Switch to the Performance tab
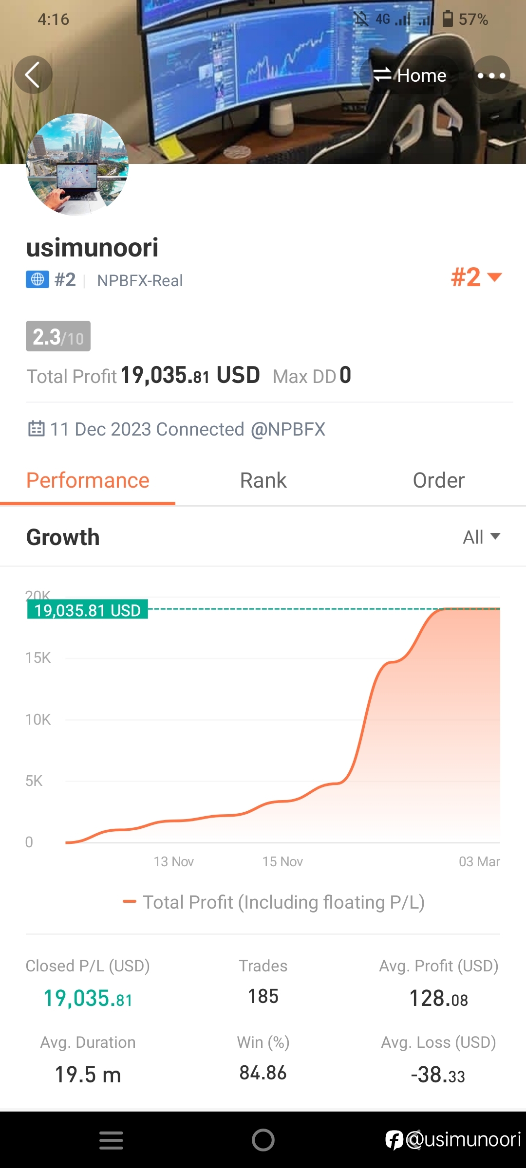526x1168 pixels. tap(88, 481)
